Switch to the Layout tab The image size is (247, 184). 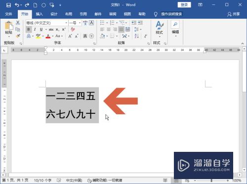pos(69,14)
